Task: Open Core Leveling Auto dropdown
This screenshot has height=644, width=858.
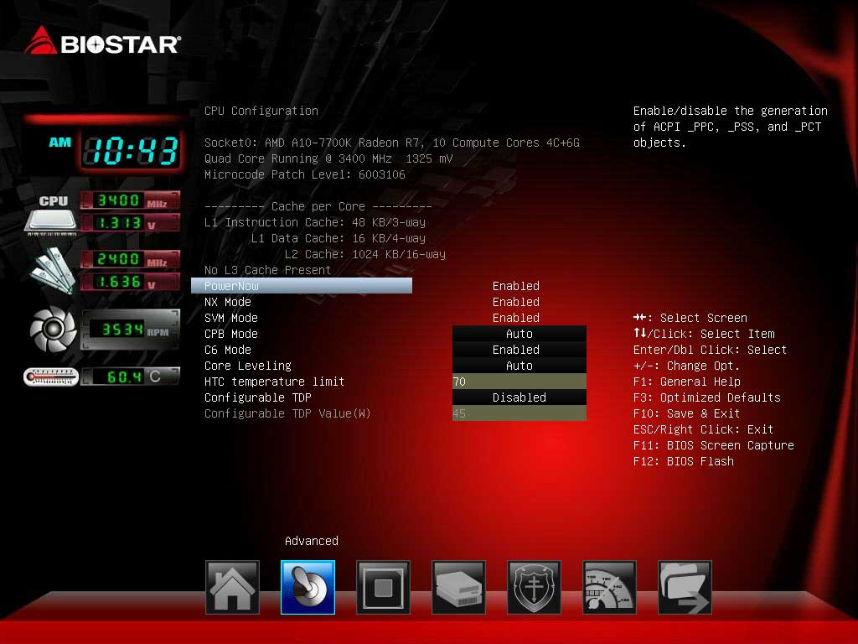Action: pyautogui.click(x=519, y=366)
